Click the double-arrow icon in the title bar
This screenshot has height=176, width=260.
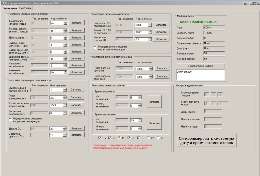tap(245, 3)
